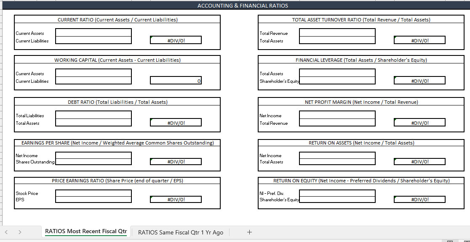
Task: Click Total Revenue label in Asset Turnover box
Action: (274, 33)
